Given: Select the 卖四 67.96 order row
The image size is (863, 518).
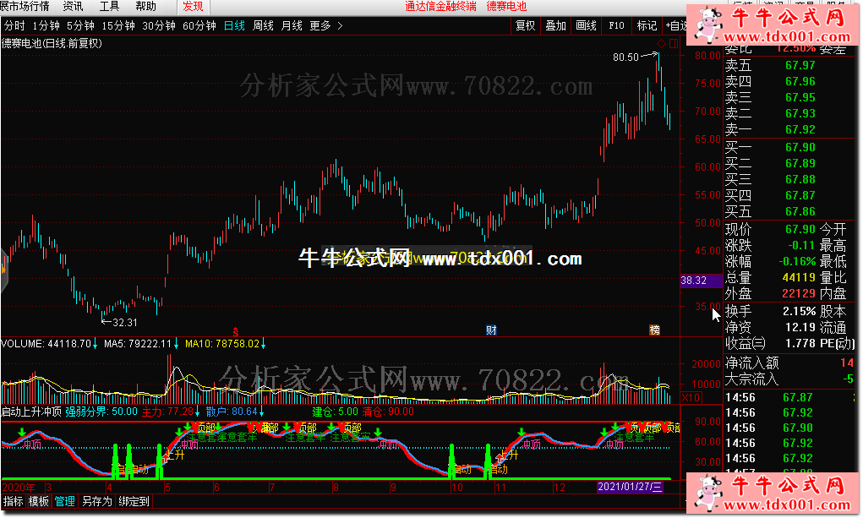Looking at the screenshot, I should [789, 81].
